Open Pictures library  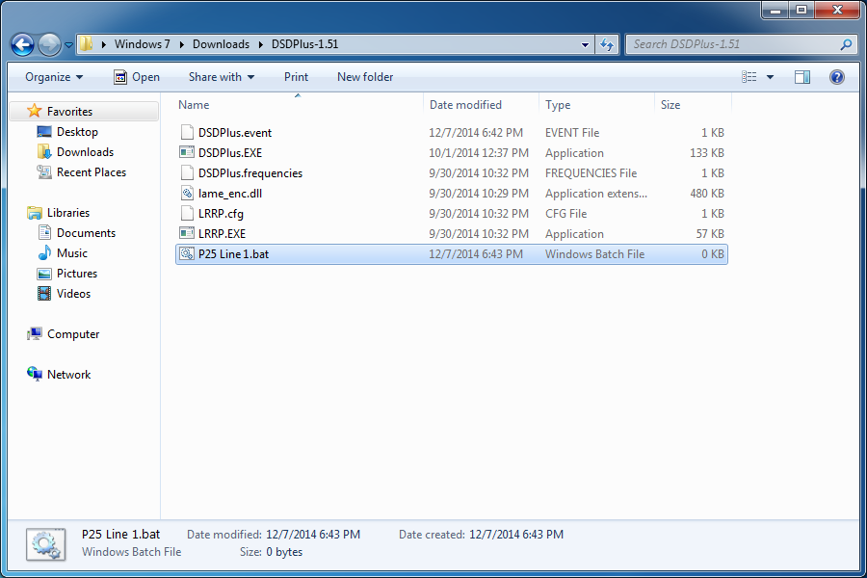click(77, 274)
